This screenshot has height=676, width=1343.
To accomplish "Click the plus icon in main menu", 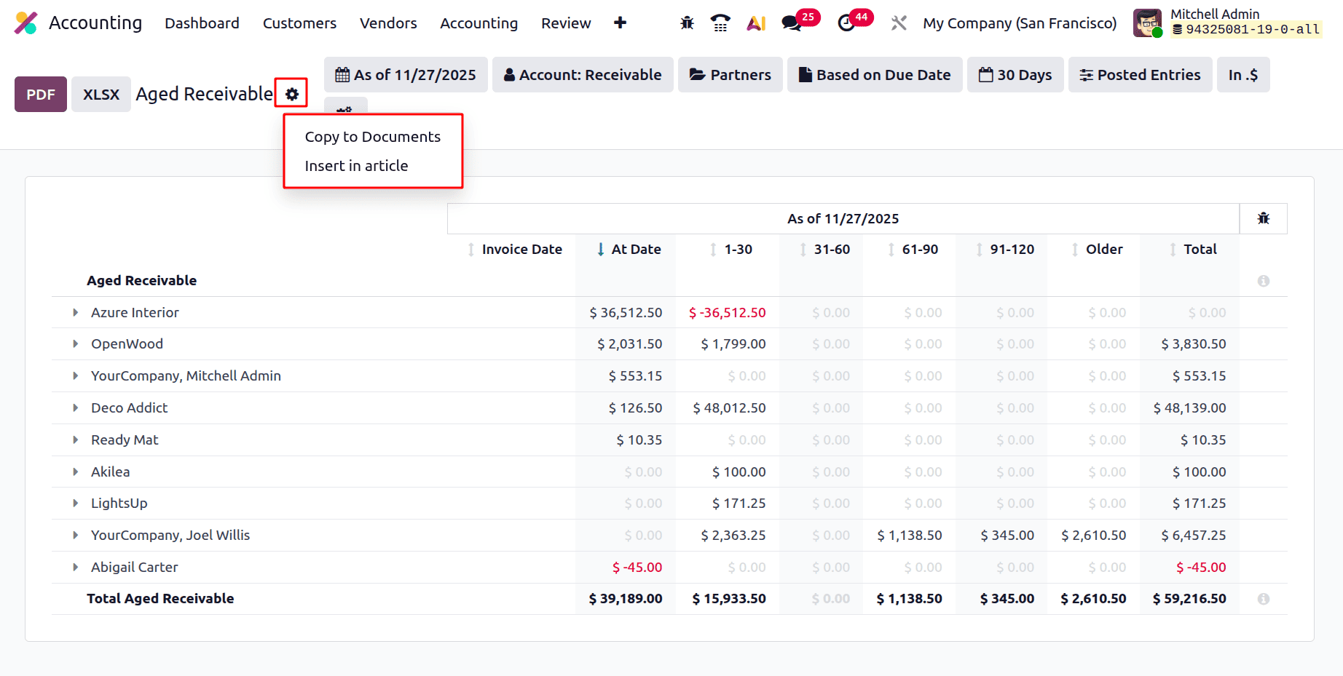I will point(620,23).
